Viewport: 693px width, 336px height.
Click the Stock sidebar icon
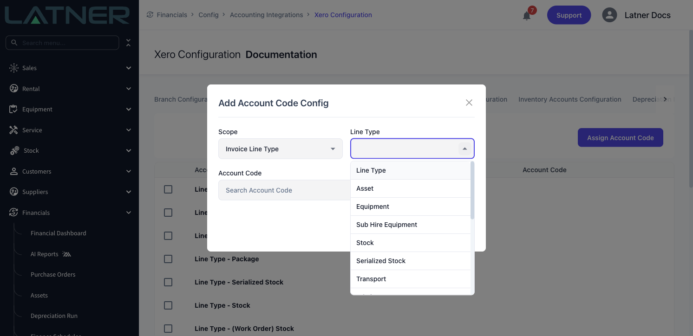pos(14,150)
